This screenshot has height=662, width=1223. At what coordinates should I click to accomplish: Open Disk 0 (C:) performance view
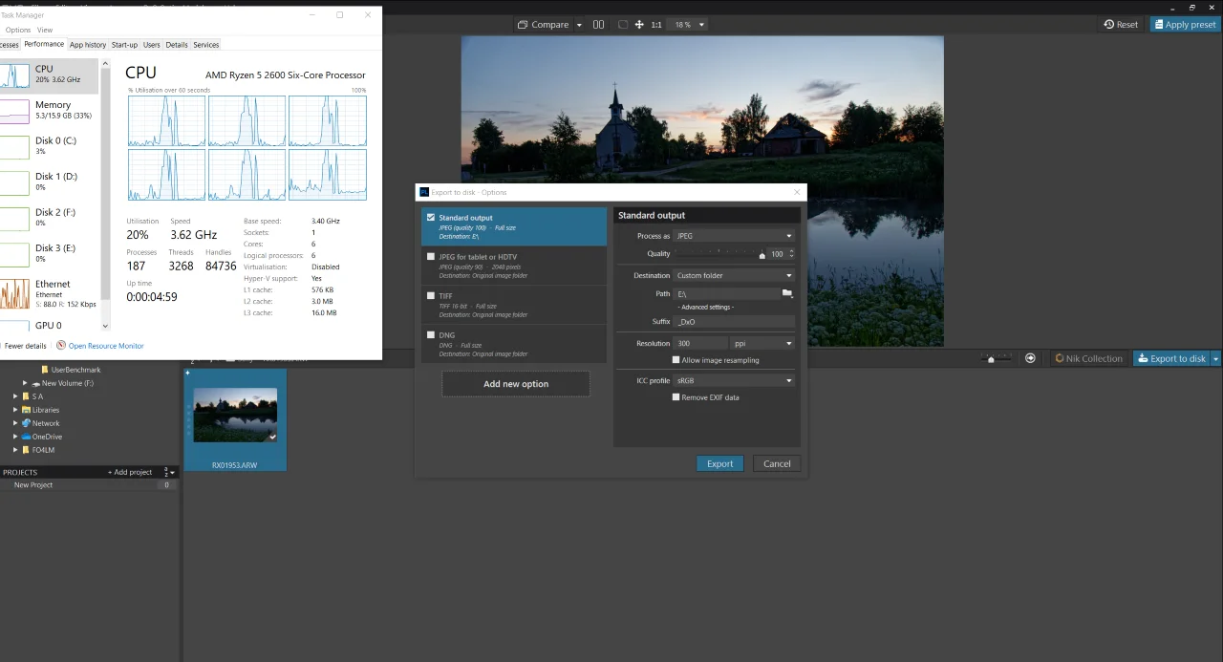(x=49, y=146)
